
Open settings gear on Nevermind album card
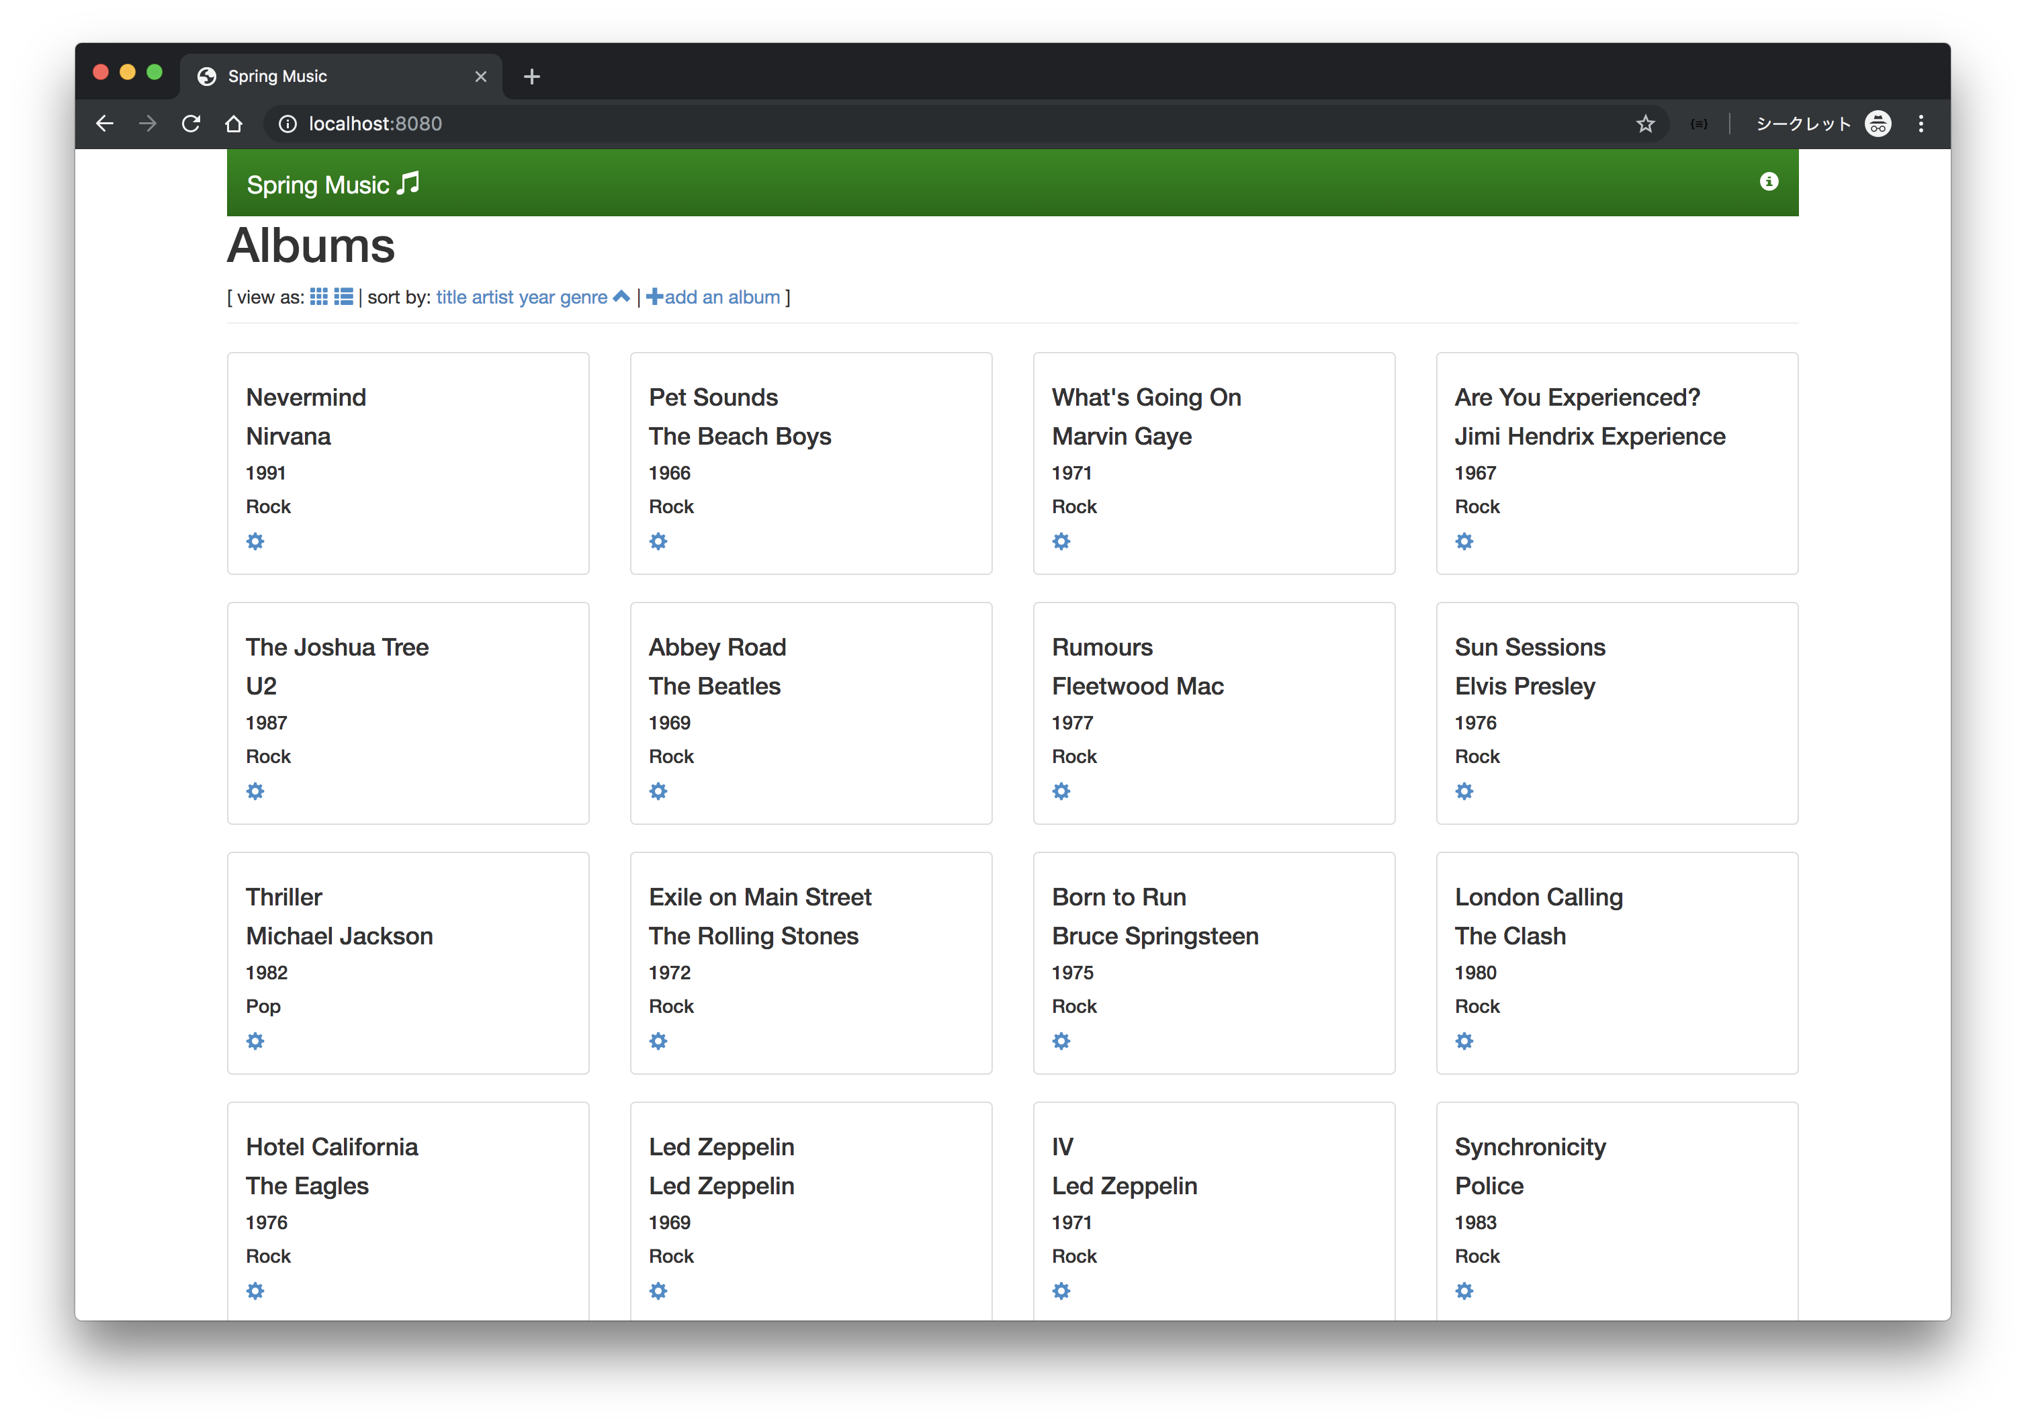click(x=255, y=541)
